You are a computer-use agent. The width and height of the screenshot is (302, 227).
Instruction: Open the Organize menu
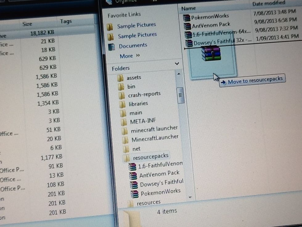(x=126, y=1)
